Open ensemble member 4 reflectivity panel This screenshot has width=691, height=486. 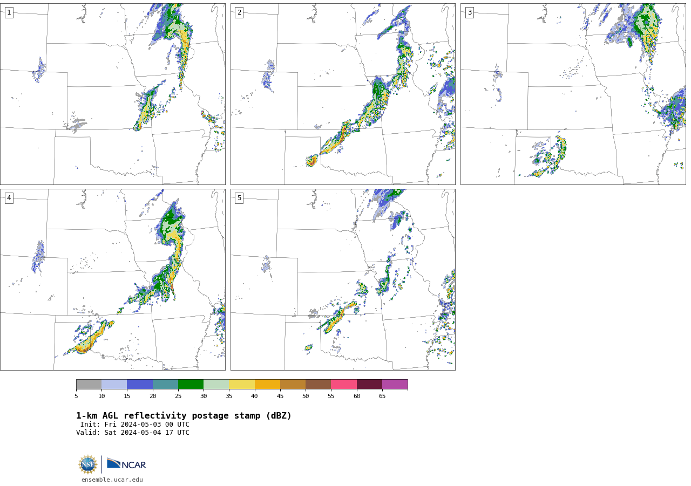point(113,279)
